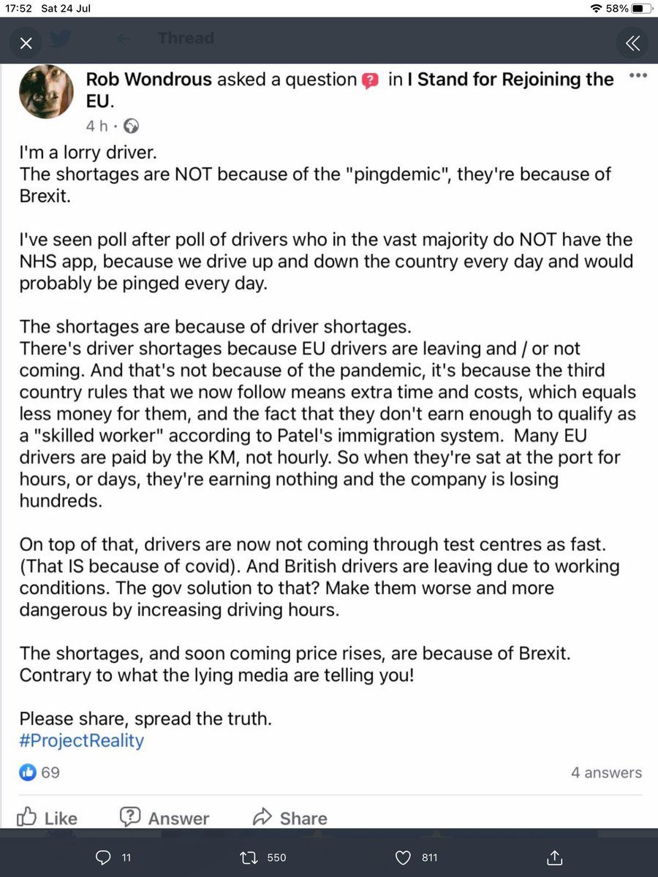658x877 pixels.
Task: Show the 4 answers
Action: coord(606,772)
